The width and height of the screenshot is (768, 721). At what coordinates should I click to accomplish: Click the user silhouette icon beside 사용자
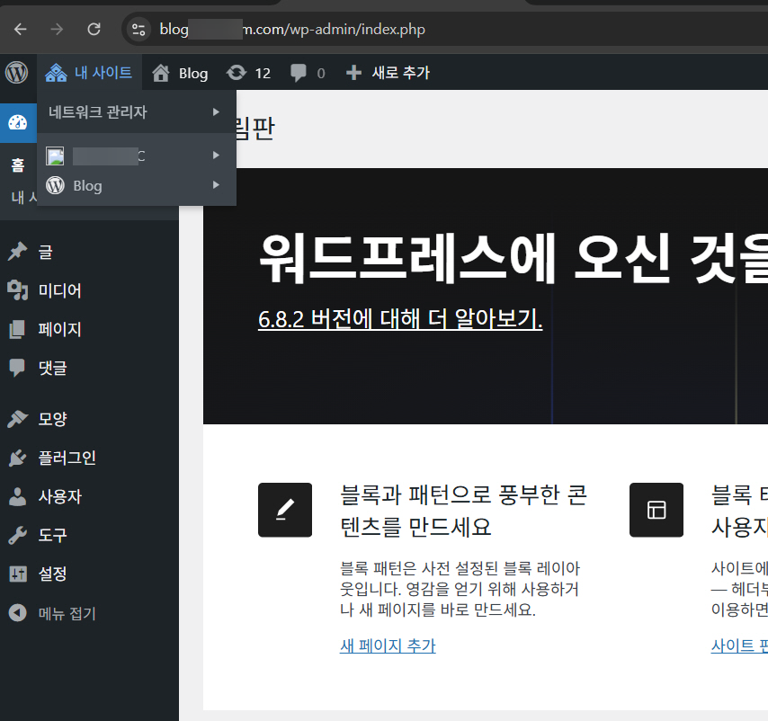(17, 496)
